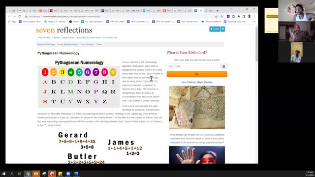Viewport: 315px width, 177px height.
Task: Open Windows taskbar search
Action: pos(12,174)
